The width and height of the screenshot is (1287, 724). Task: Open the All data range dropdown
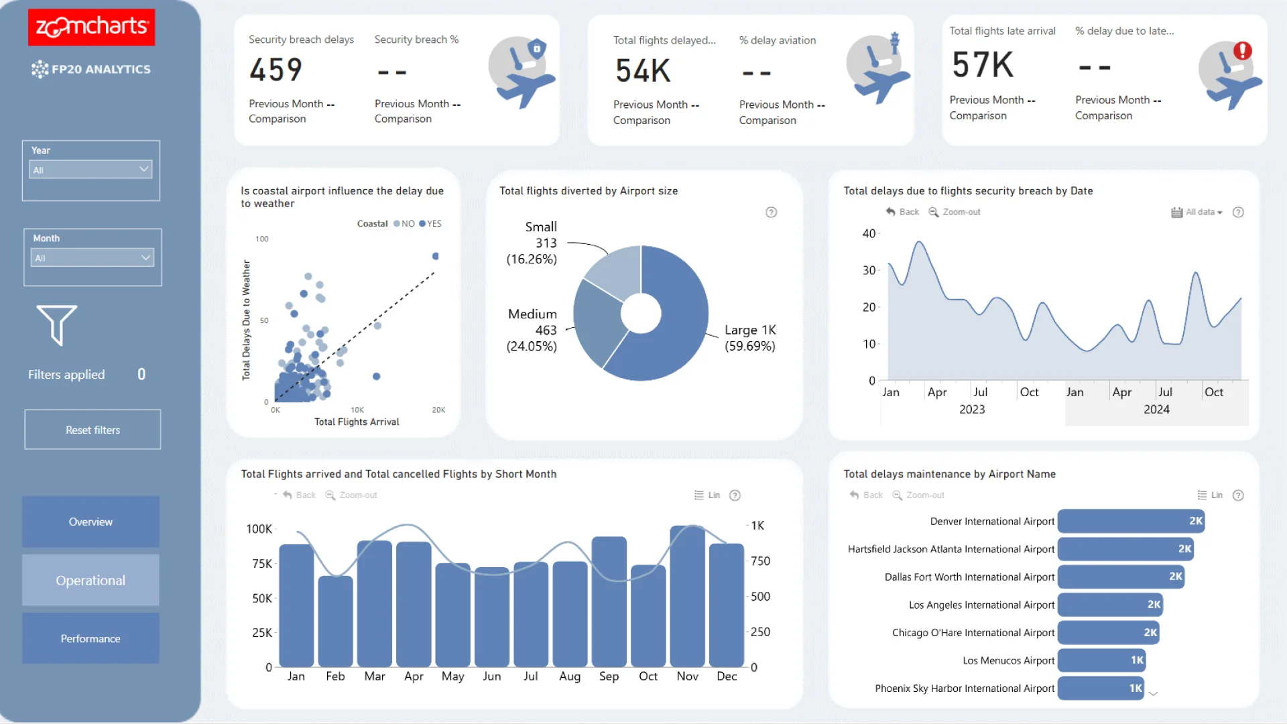[x=1197, y=213]
